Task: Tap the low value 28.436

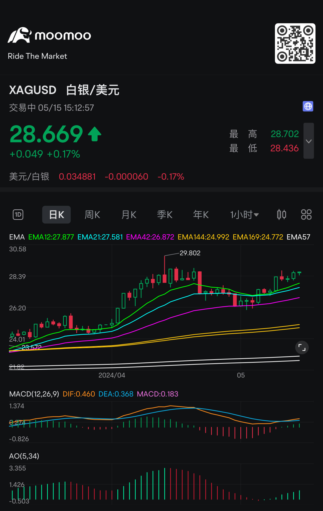Action: pyautogui.click(x=284, y=148)
